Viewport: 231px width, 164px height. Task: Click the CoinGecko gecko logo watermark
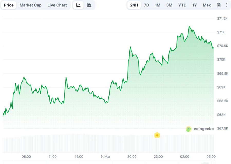tap(189, 129)
